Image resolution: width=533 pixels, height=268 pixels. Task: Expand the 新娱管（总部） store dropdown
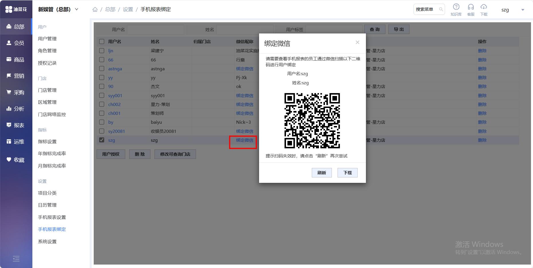click(x=58, y=9)
